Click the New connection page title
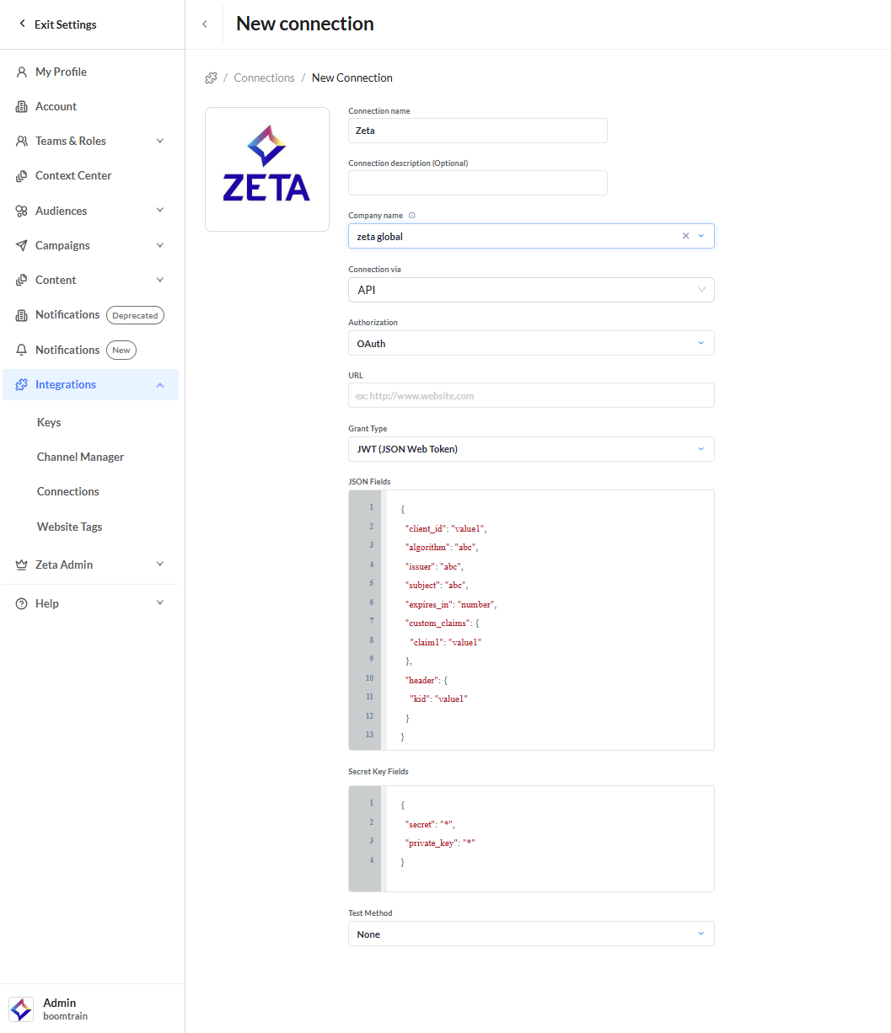 click(305, 24)
